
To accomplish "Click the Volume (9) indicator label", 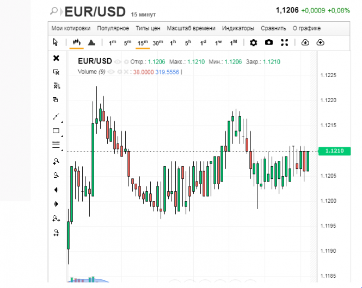I will (91, 72).
